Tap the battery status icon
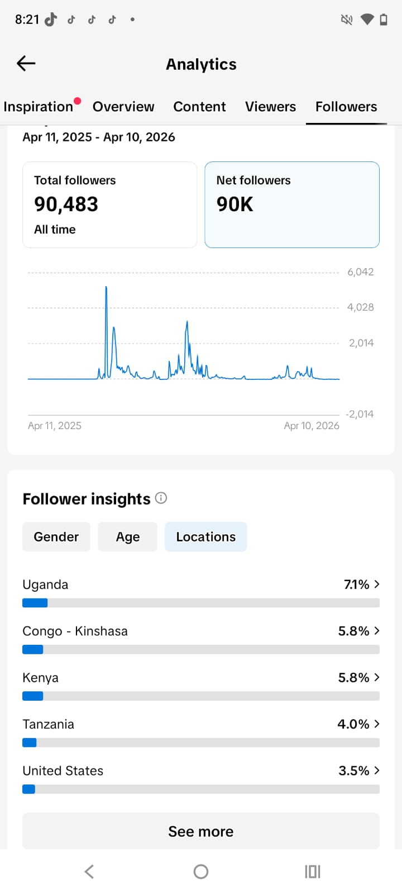This screenshot has height=894, width=402. pyautogui.click(x=384, y=20)
